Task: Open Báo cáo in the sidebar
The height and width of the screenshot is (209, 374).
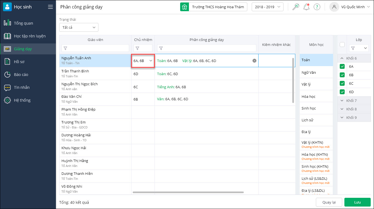Action: [x=21, y=75]
